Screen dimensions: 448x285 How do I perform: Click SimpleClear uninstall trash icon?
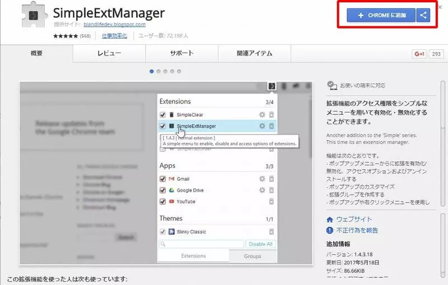click(272, 115)
